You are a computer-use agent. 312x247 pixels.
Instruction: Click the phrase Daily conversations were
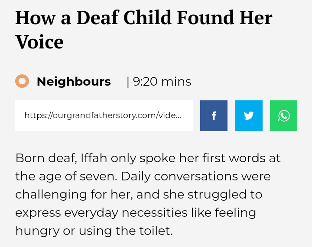(x=196, y=176)
